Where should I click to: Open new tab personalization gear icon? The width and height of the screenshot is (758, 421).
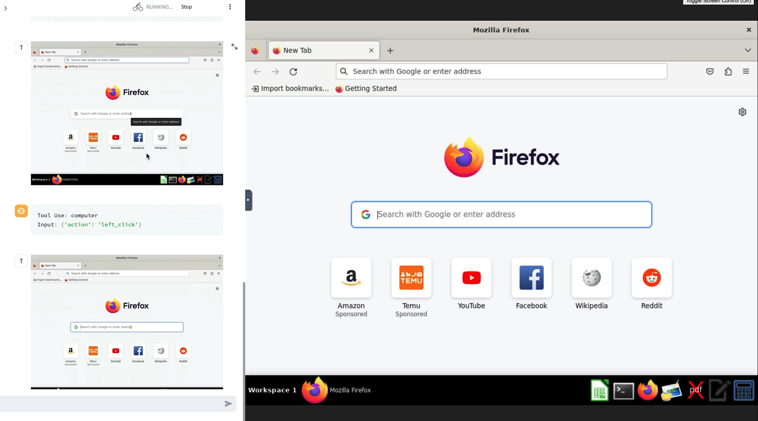coord(742,112)
